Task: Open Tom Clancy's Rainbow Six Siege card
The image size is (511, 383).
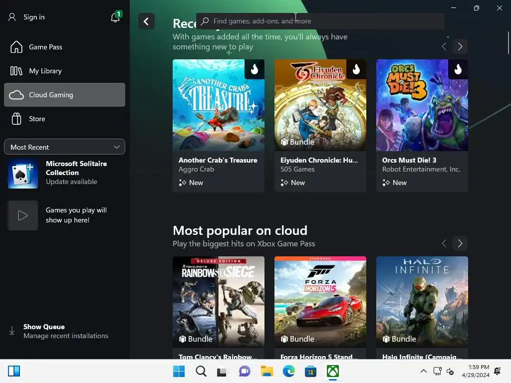Action: (x=219, y=308)
